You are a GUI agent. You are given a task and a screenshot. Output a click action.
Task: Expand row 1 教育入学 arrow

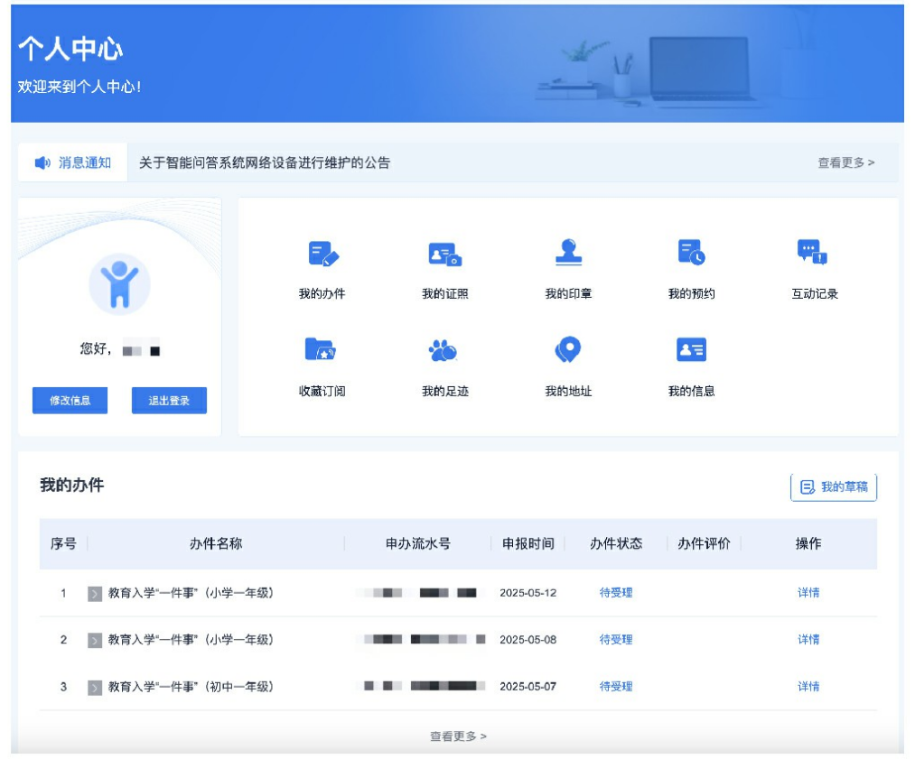pyautogui.click(x=95, y=594)
